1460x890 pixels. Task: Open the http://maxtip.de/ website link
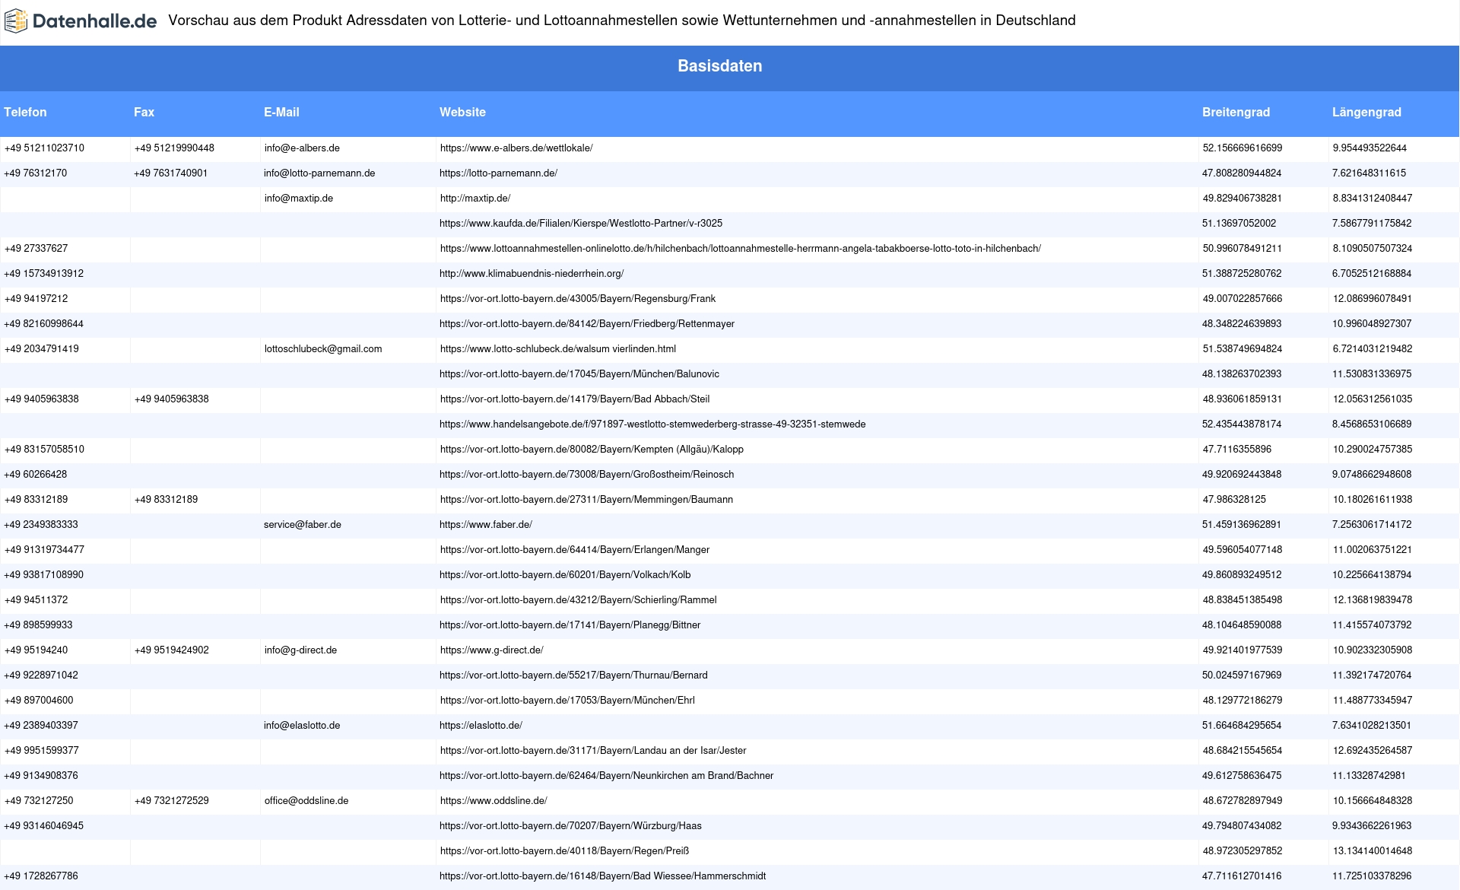coord(475,199)
